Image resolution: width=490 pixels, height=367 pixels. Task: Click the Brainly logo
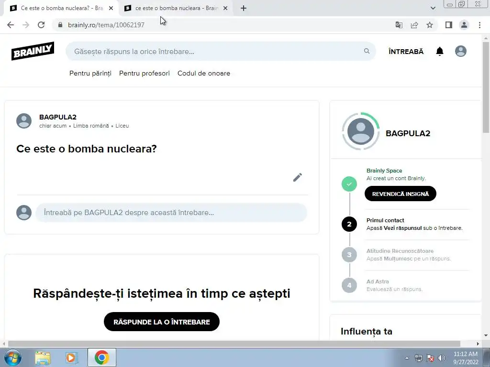tap(33, 51)
